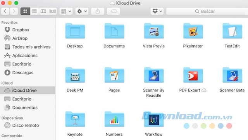Screen dimensions: 248x140
Task: Select iCloud Drive in the sidebar
Action: tap(28, 90)
